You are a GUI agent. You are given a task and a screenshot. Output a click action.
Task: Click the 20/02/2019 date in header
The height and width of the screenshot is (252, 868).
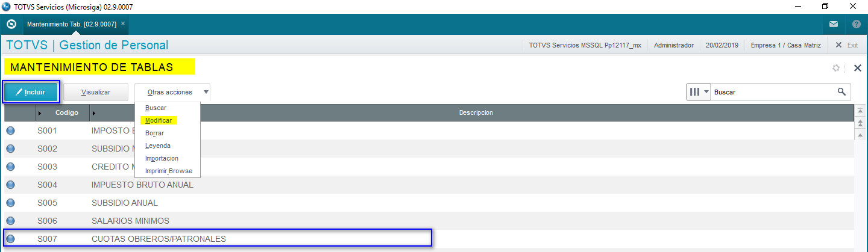coord(722,45)
